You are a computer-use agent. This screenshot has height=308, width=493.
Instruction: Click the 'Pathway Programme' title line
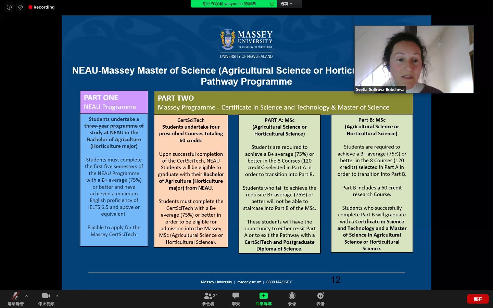246,81
